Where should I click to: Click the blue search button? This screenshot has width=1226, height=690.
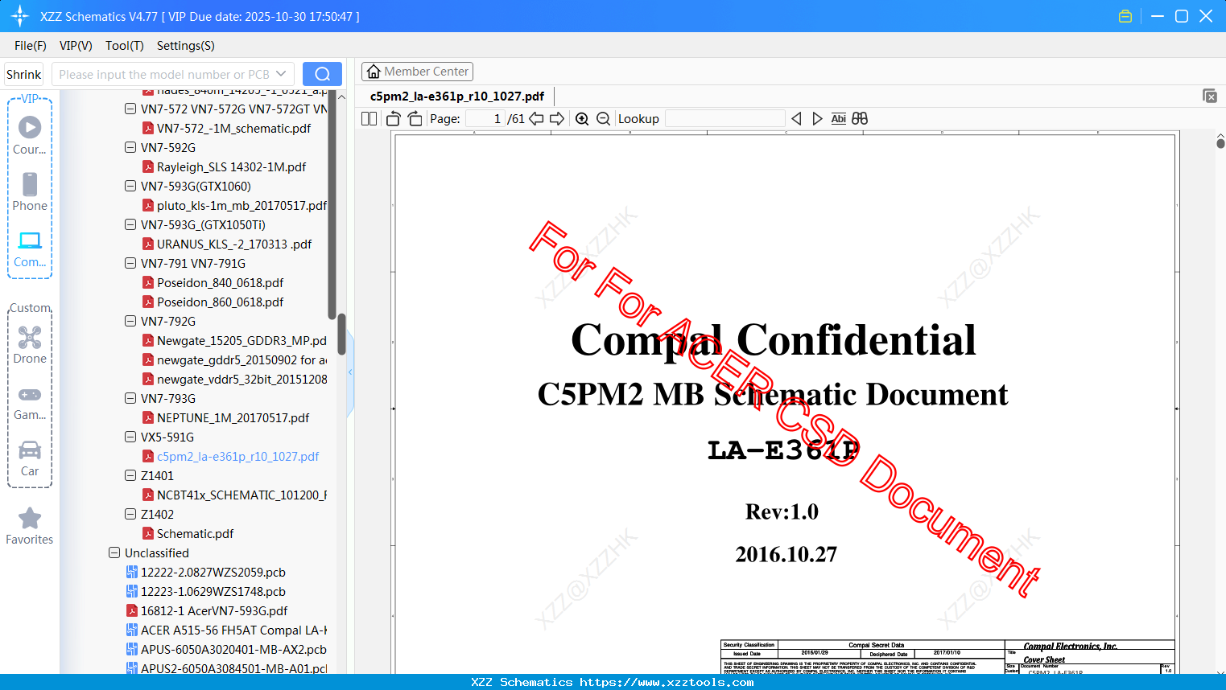(322, 74)
